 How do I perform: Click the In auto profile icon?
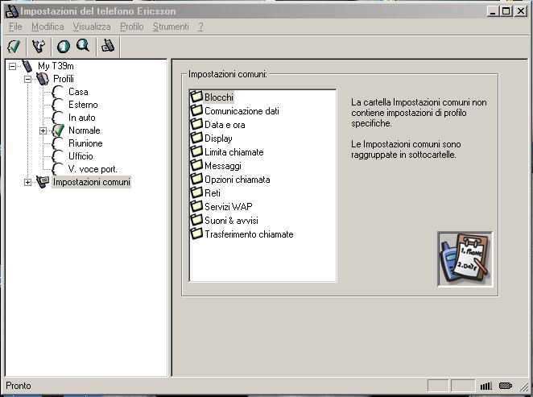58,118
